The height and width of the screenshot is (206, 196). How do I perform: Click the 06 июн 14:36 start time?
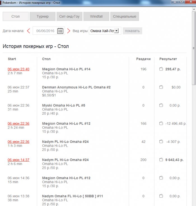tap(18, 178)
